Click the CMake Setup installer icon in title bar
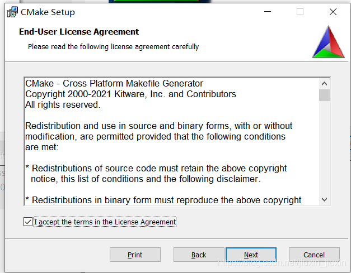This screenshot has height=273, width=351. click(x=12, y=12)
